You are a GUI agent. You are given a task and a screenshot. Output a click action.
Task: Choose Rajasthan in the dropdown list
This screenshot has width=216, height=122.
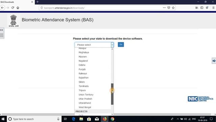(x=83, y=78)
